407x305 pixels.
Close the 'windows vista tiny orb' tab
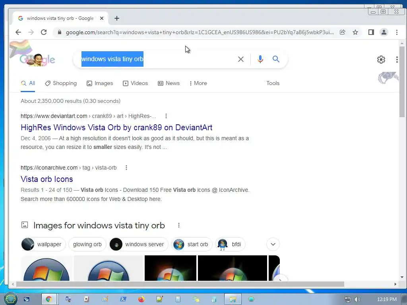(x=102, y=18)
